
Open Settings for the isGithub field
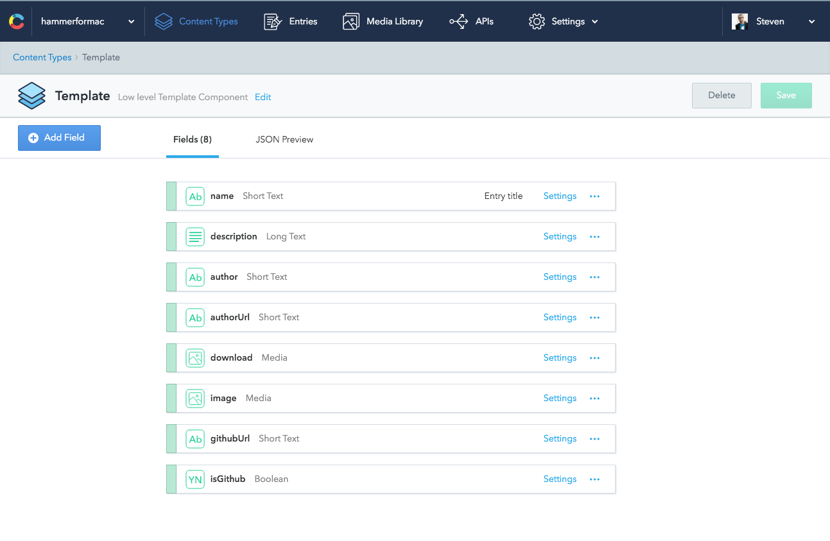pos(560,479)
